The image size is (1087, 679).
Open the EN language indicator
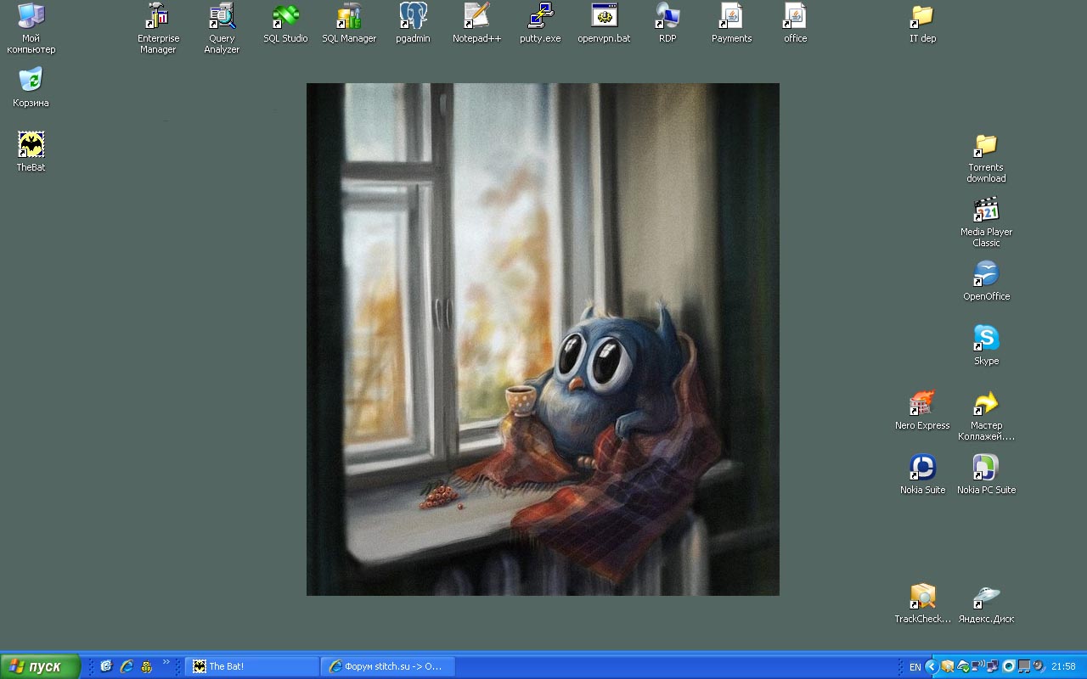[x=915, y=667]
